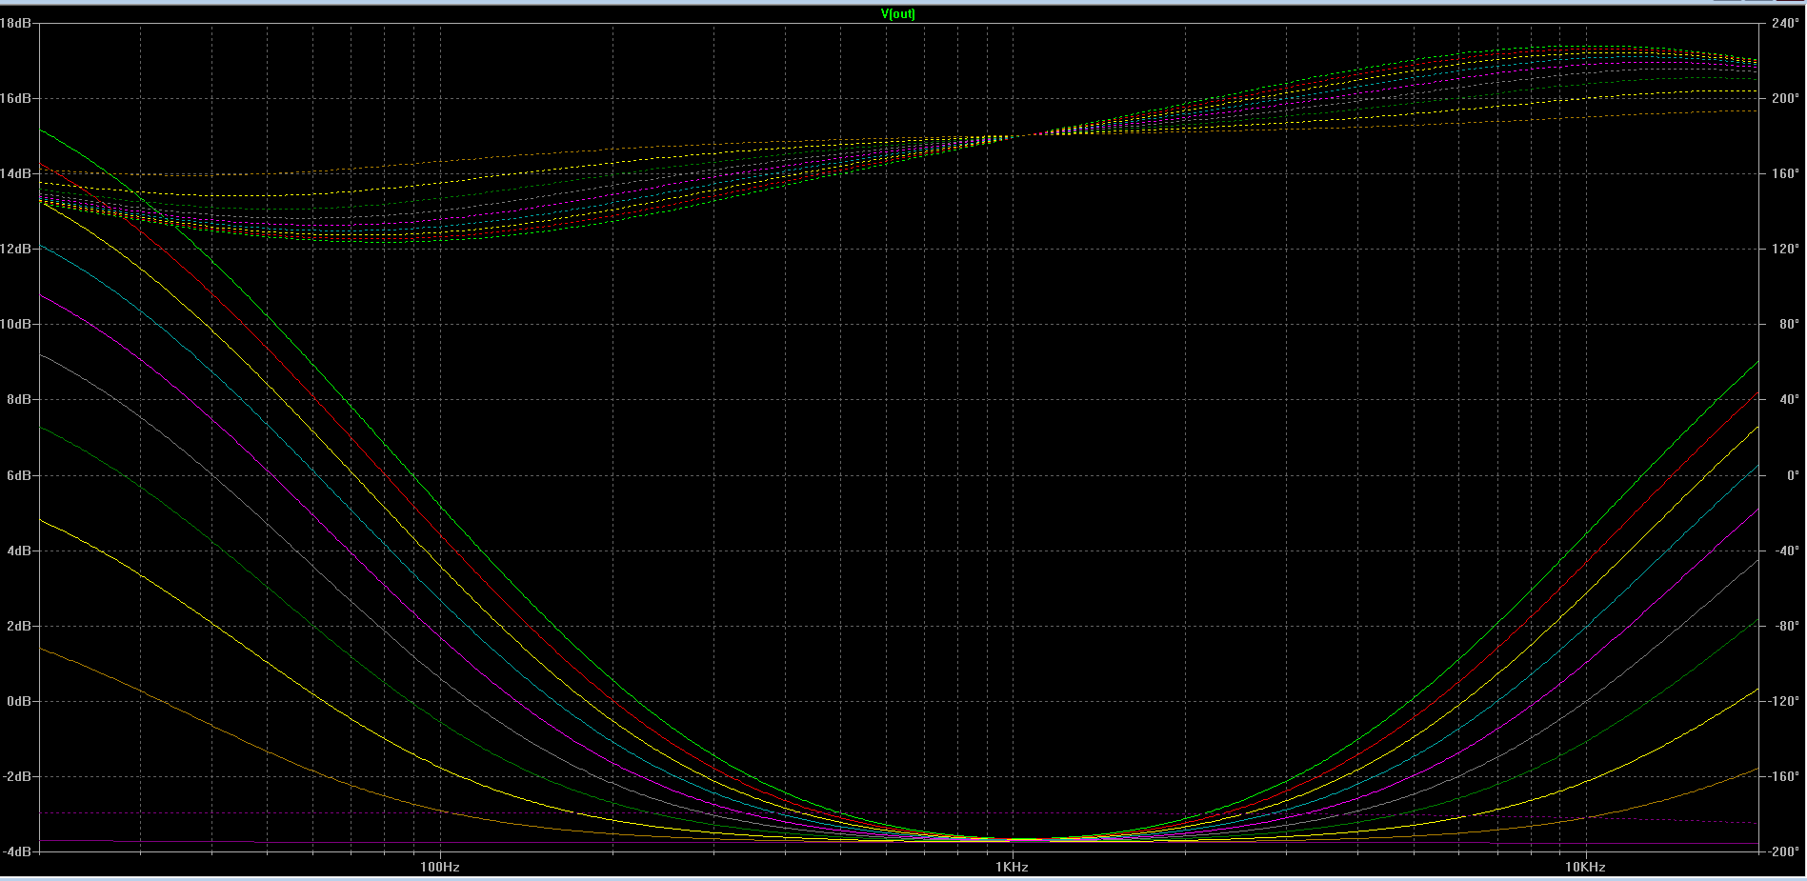Select the 1KHz frequency axis label

point(1012,867)
